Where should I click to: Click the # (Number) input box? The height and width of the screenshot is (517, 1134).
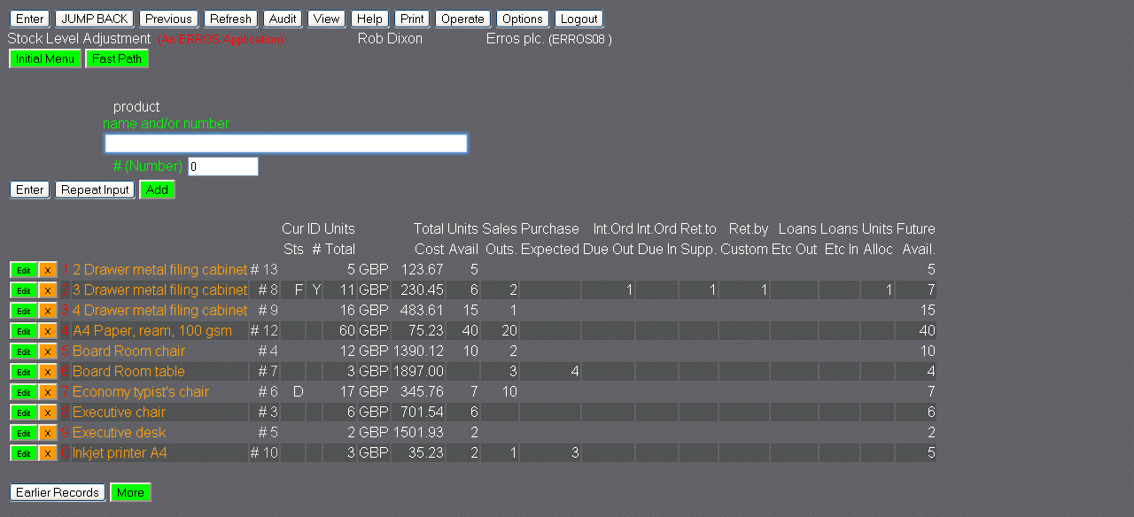tap(222, 166)
